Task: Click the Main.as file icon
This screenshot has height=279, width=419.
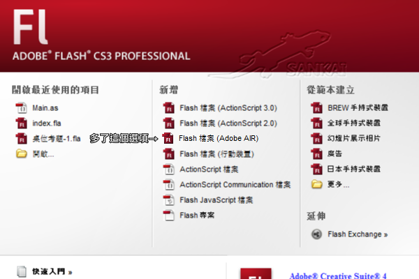Action: (22, 108)
